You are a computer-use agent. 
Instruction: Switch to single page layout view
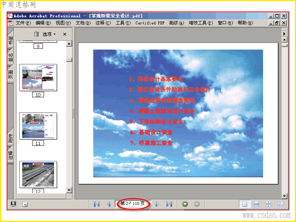point(245,204)
